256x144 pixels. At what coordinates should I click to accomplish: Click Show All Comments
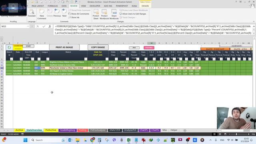[79, 14]
